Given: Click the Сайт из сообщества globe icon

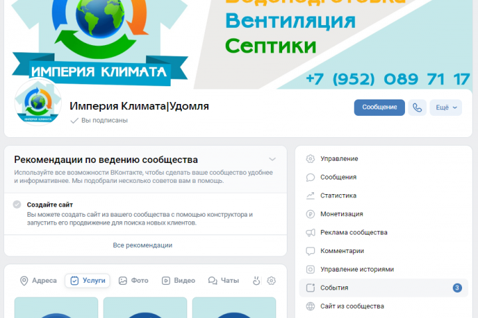Looking at the screenshot, I should [310, 307].
